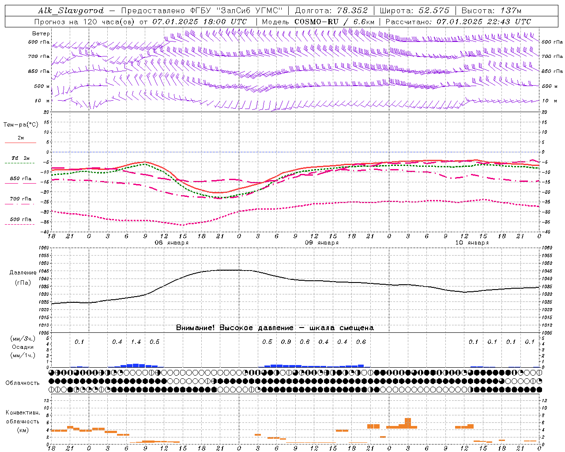Click the model name COSMO-RU

coord(316,22)
